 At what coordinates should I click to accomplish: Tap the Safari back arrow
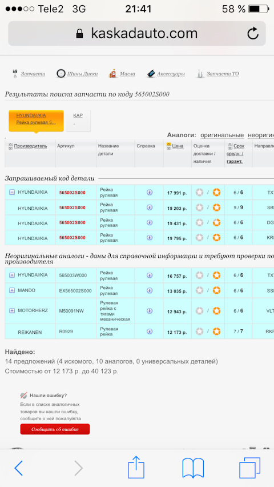coord(19,468)
